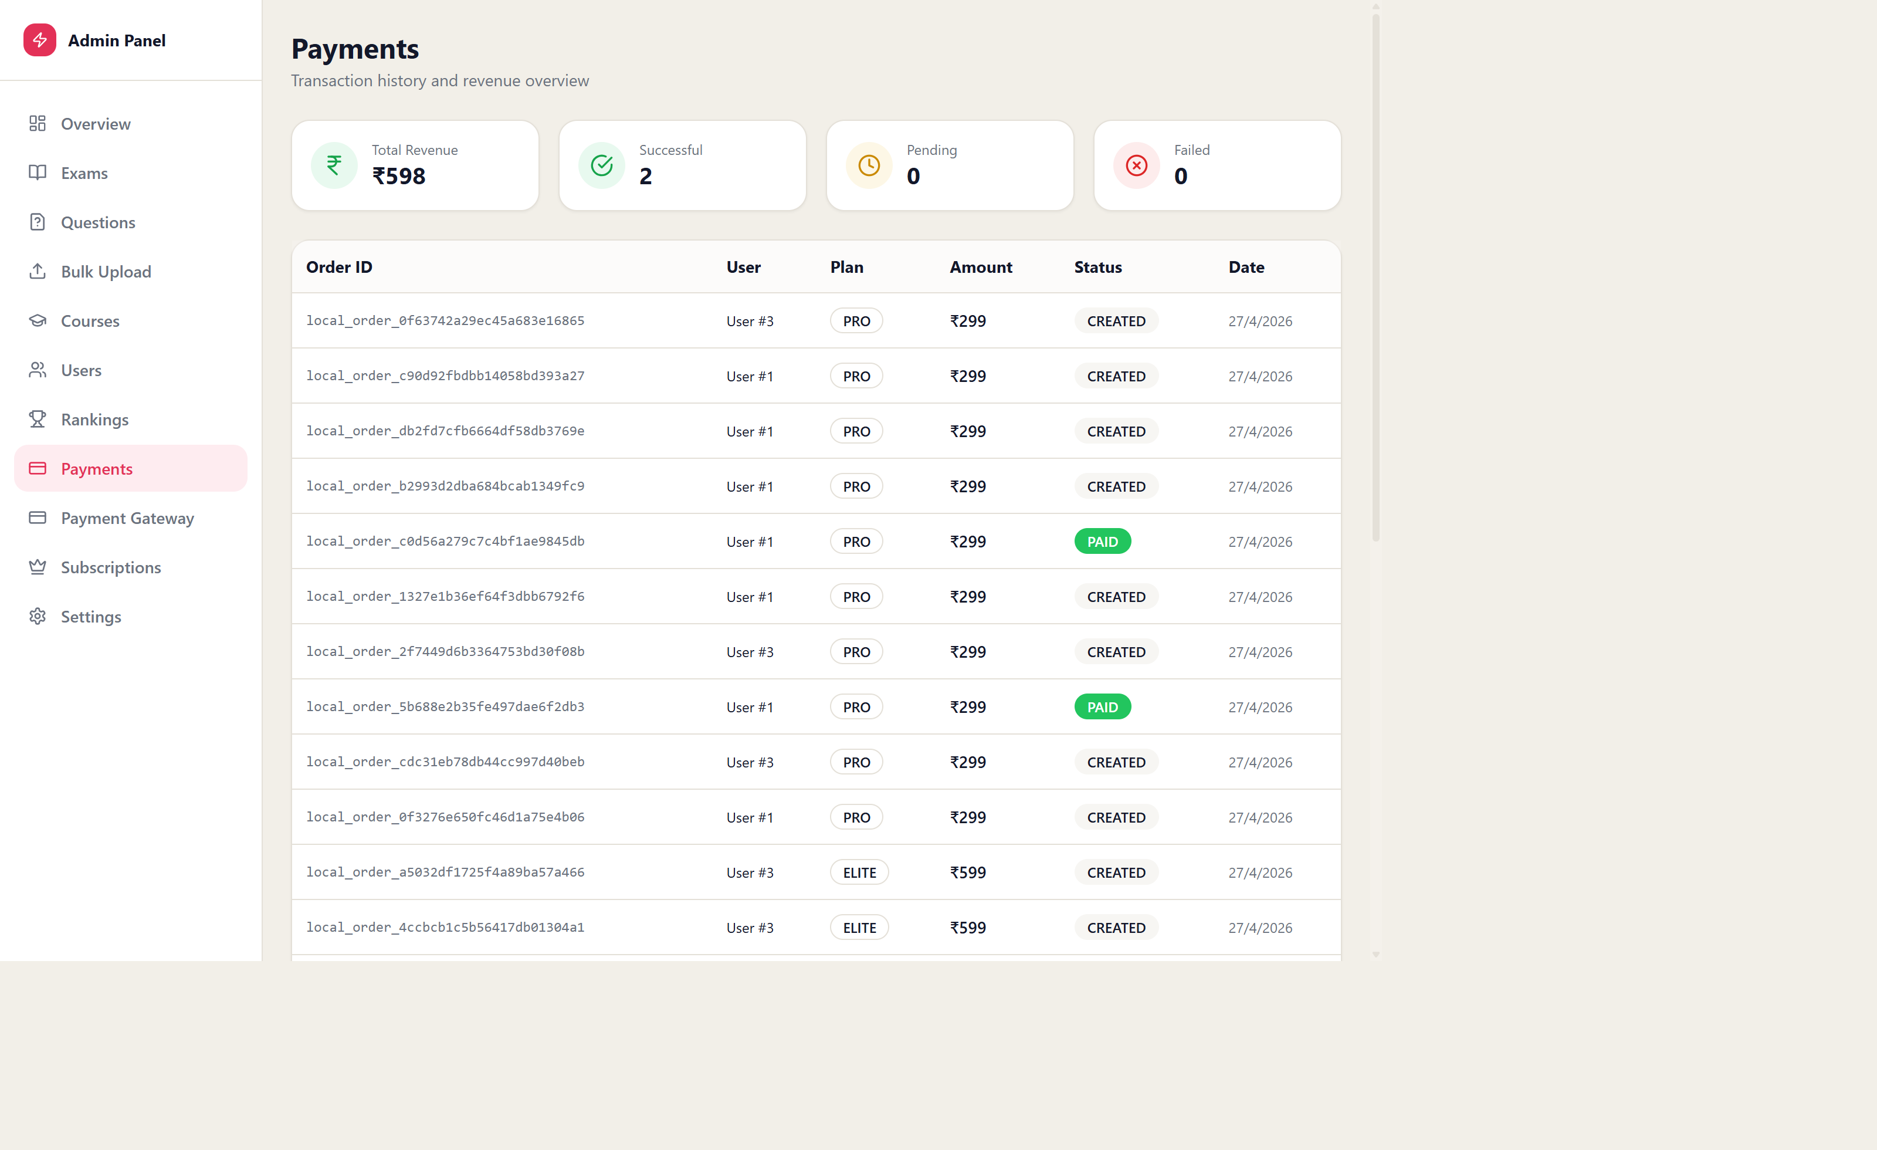Click the Bulk Upload arrow icon
The height and width of the screenshot is (1150, 1877).
click(38, 271)
